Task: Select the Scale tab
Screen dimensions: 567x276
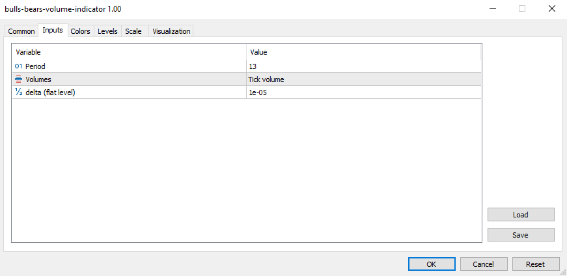Action: [133, 31]
